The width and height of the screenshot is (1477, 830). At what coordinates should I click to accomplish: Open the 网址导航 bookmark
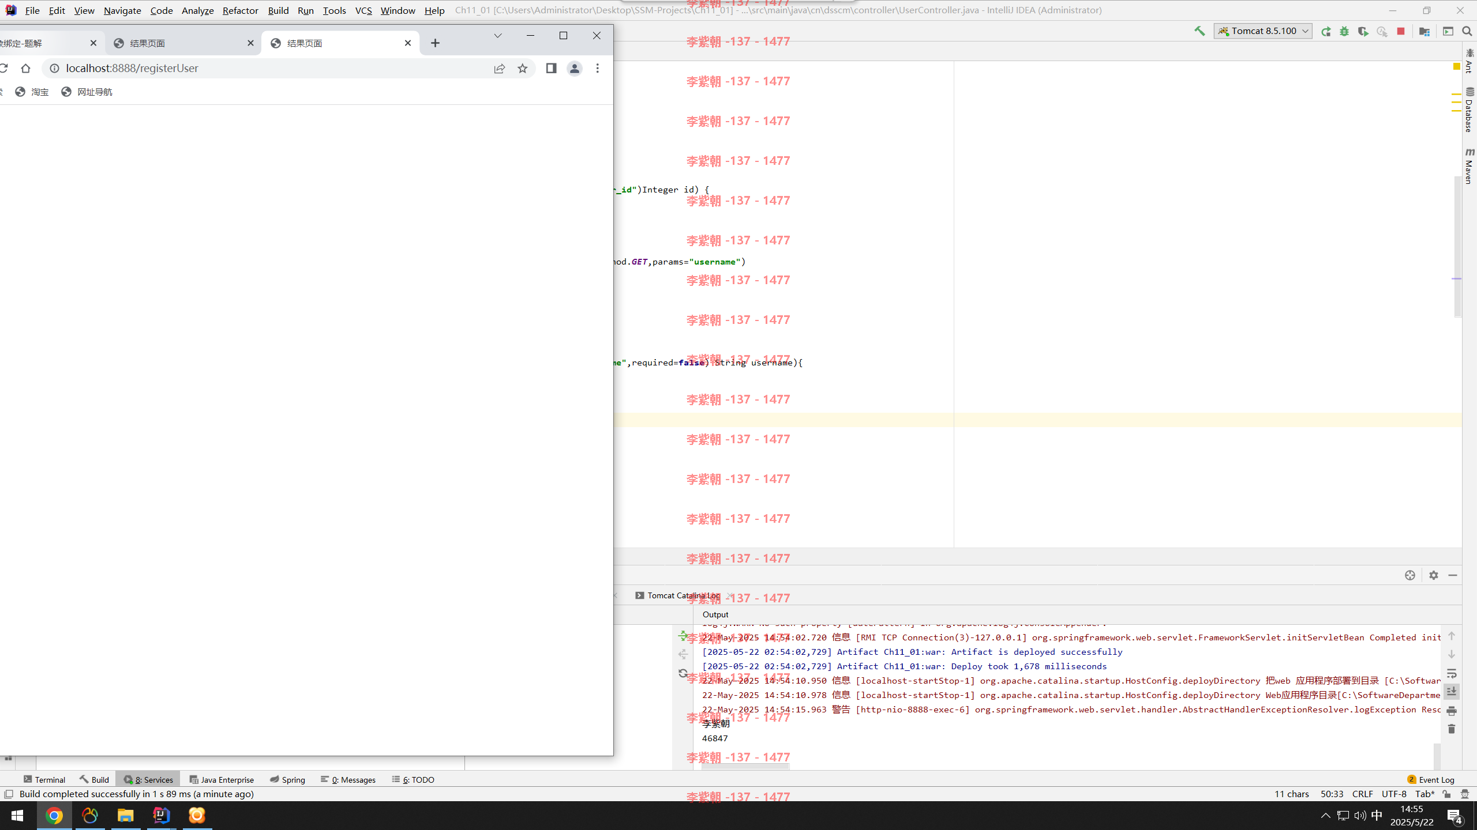[x=87, y=92]
